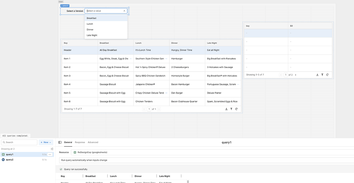
Task: Open query list filter settings icon
Action: [52, 149]
